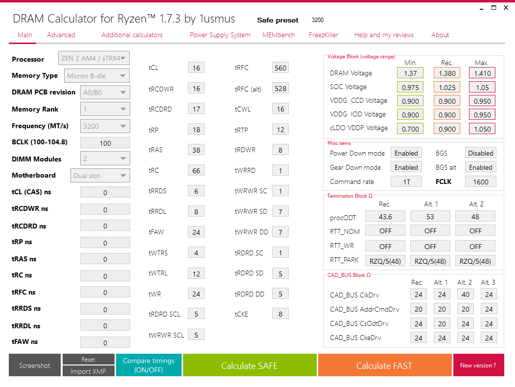
Task: Switch to the Advanced tab
Action: [x=61, y=35]
